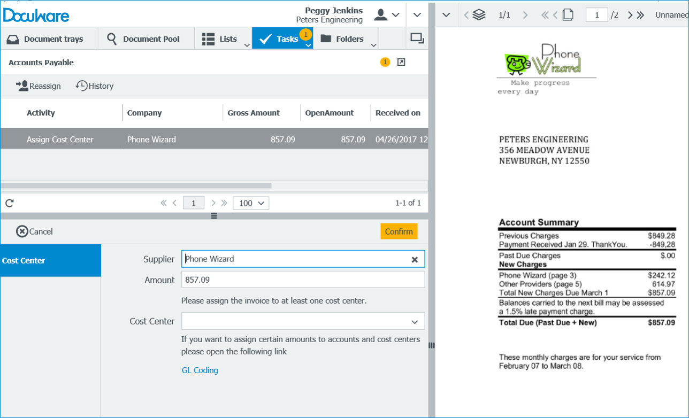This screenshot has height=418, width=689.
Task: Expand the Cost Center dropdown
Action: [x=415, y=322]
